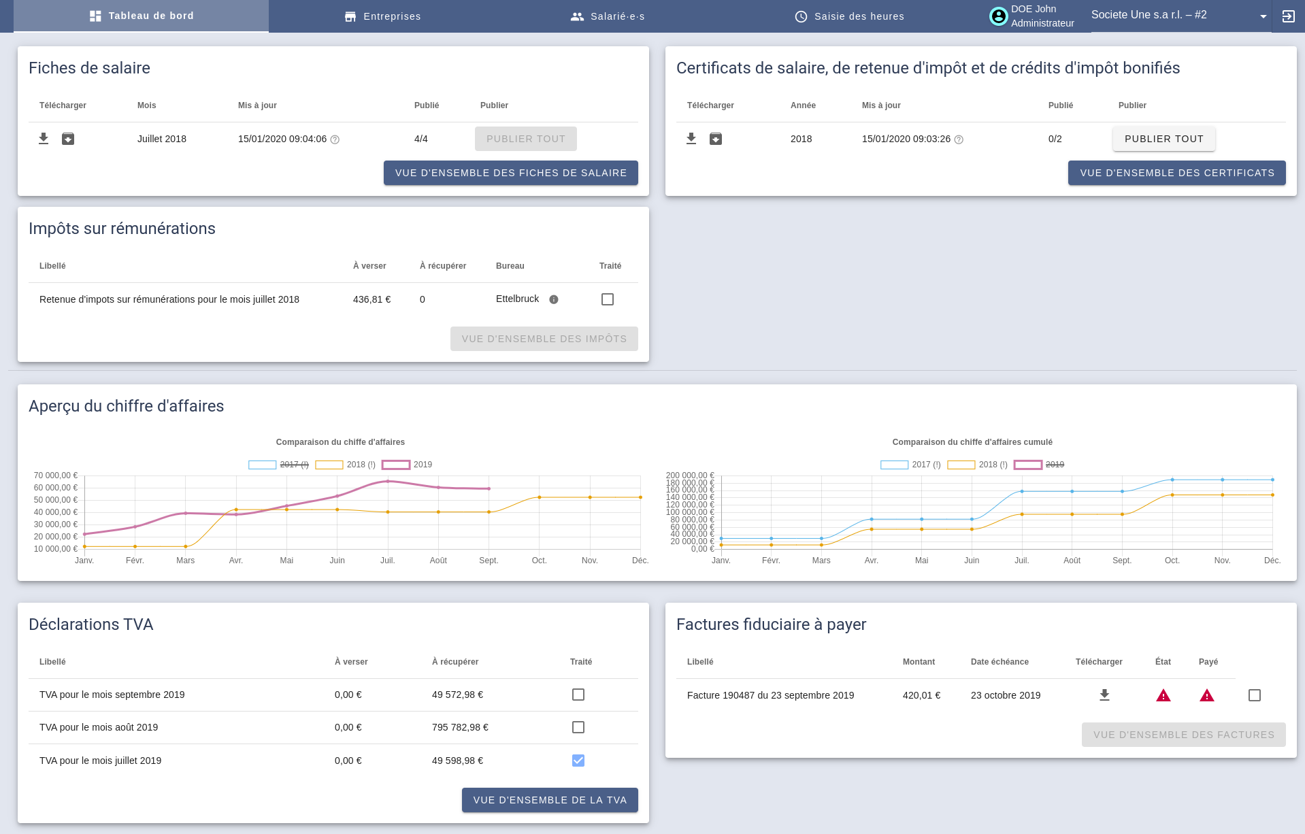
Task: Click the logout icon in top bar
Action: coord(1288,16)
